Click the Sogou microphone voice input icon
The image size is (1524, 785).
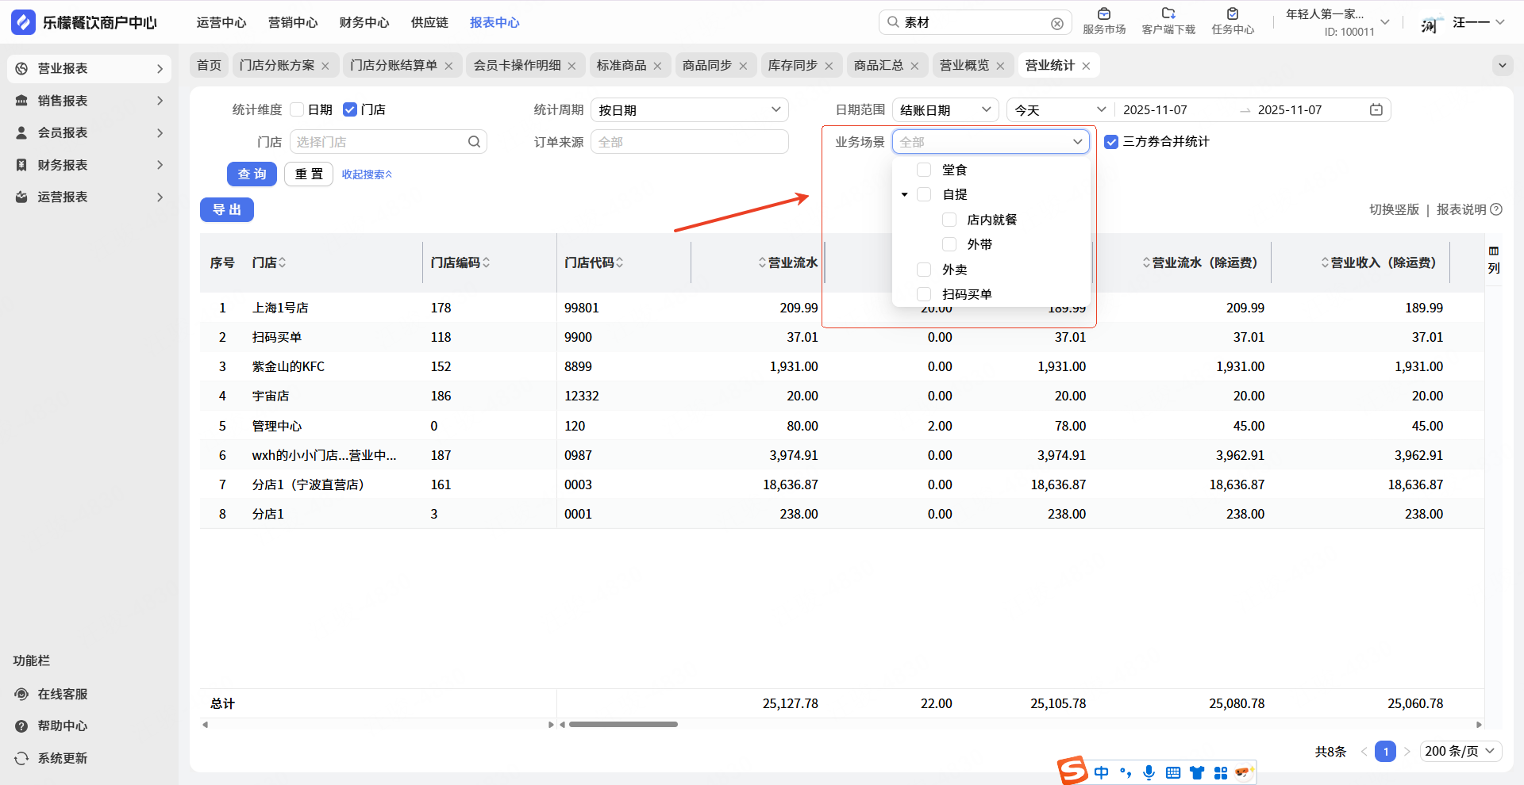click(1149, 772)
